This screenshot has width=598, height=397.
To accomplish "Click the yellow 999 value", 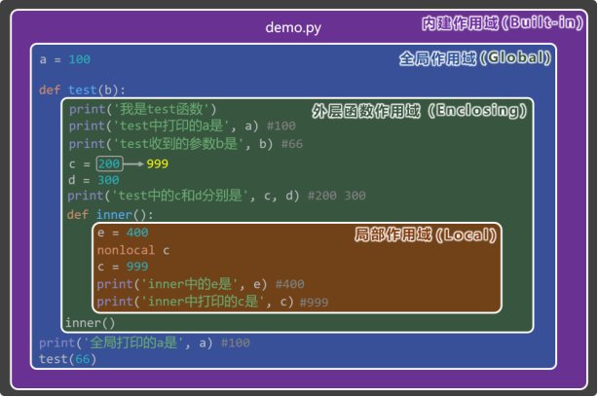I will pyautogui.click(x=157, y=163).
